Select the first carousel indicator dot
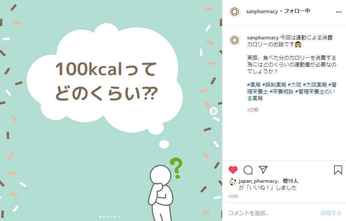 [x=100, y=217]
